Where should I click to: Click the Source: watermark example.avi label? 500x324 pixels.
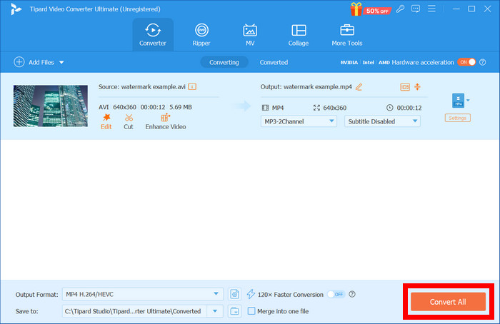[x=142, y=86]
